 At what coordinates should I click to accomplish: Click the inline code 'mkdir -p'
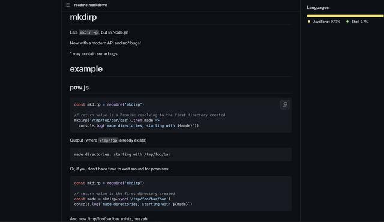89,32
